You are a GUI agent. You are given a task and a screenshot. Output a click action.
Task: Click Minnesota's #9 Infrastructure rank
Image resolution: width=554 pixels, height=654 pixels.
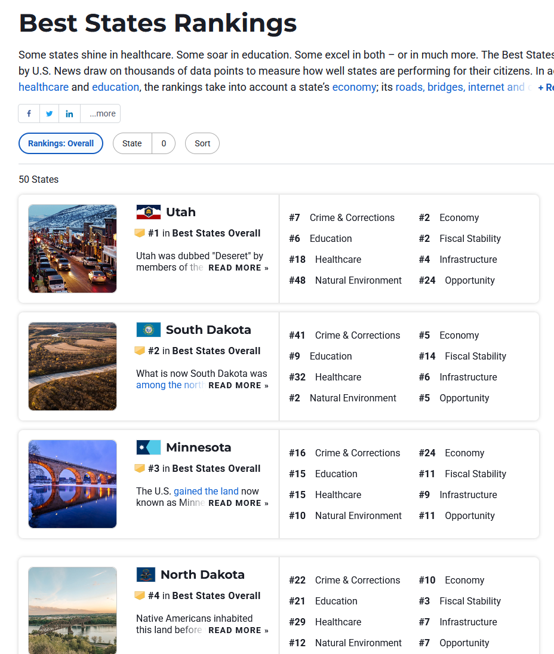(x=458, y=495)
